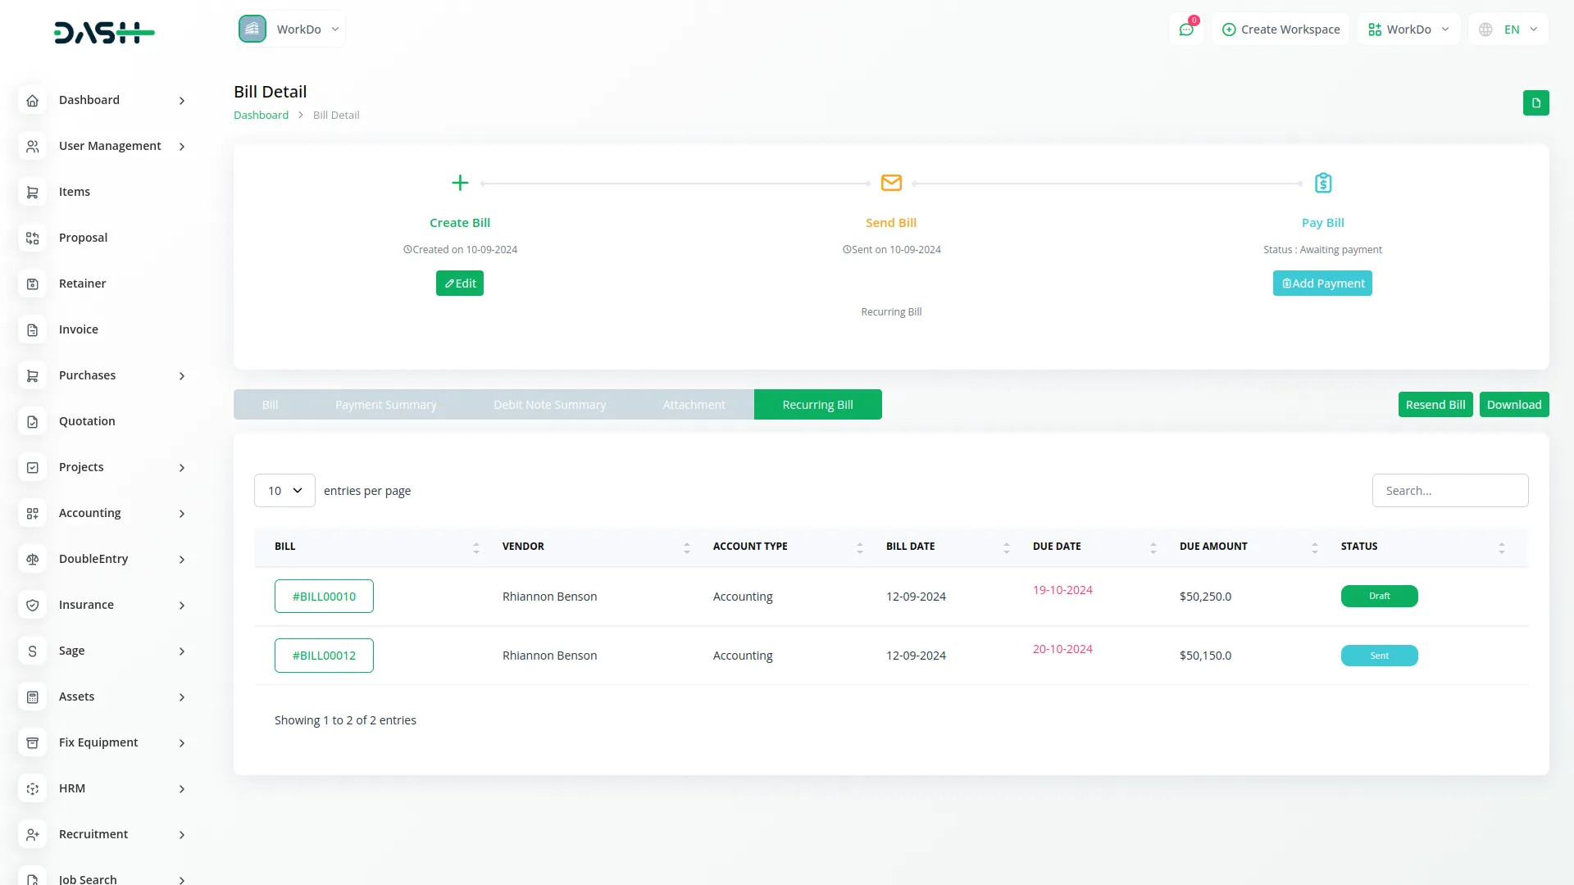Screen dimensions: 1574x885
Task: Open bill link #BILL00012
Action: [x=324, y=656]
